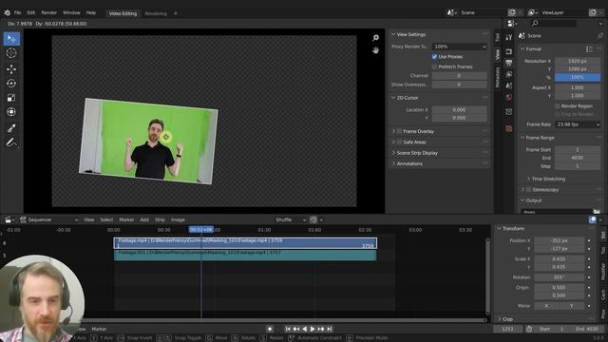Expand the Scene Strip Display panel
Image resolution: width=608 pixels, height=342 pixels.
[417, 153]
